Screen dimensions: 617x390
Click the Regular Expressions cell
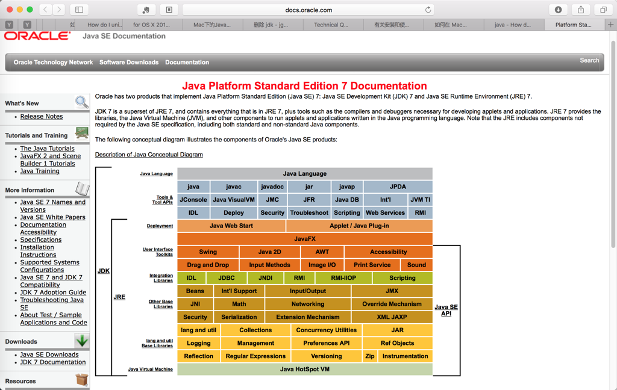pos(255,356)
